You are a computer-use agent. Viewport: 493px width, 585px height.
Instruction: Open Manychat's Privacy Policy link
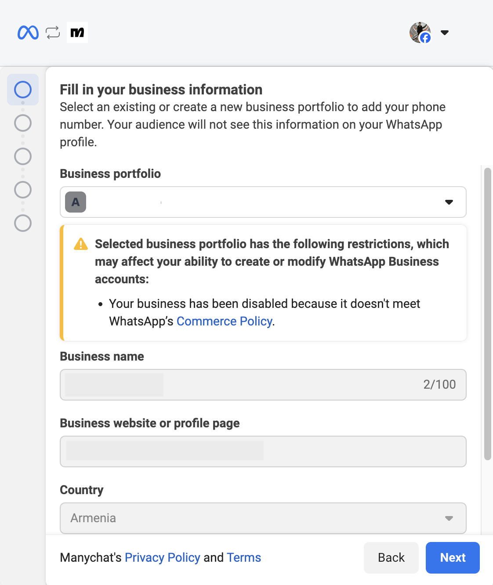[x=162, y=558]
